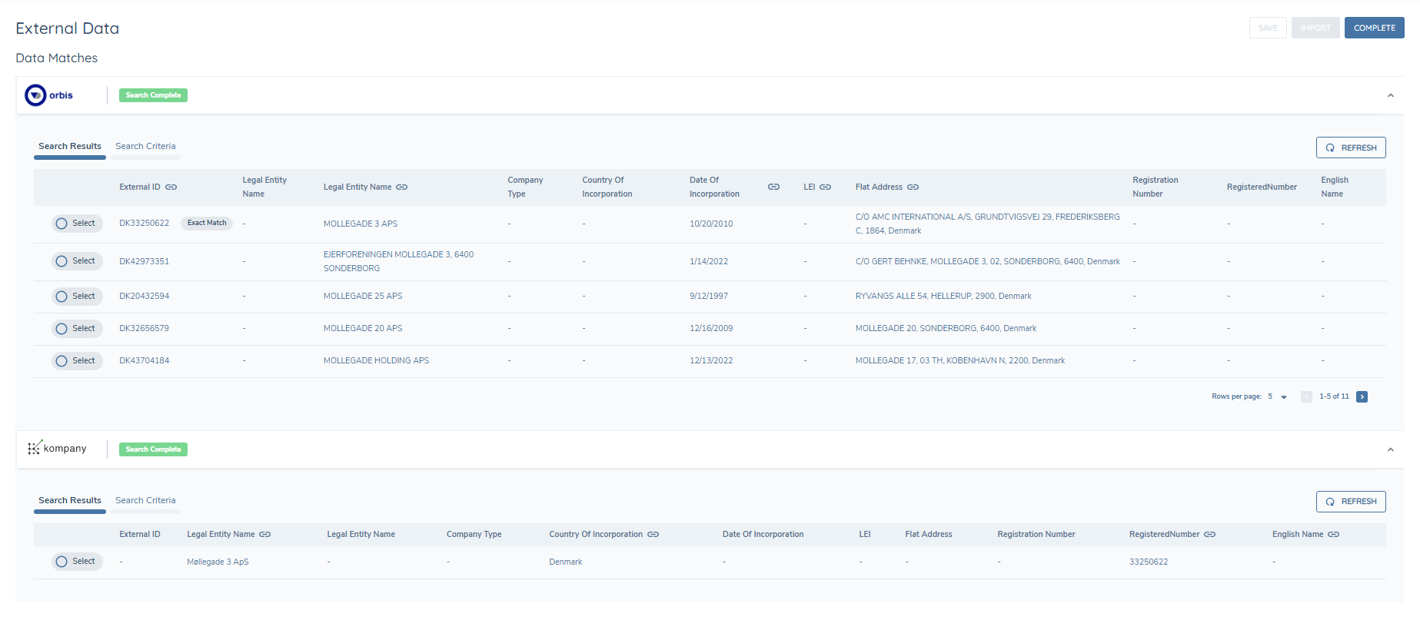Select radio for DK32656579 row
The height and width of the screenshot is (620, 1420).
pos(62,329)
